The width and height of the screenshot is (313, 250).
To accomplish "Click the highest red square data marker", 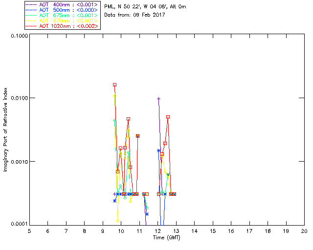I will click(114, 85).
